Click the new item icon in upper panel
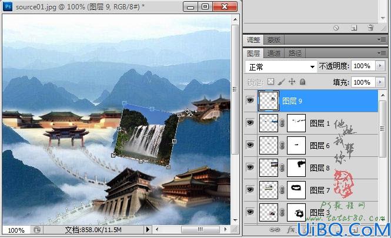391x238 pixels. [354, 28]
